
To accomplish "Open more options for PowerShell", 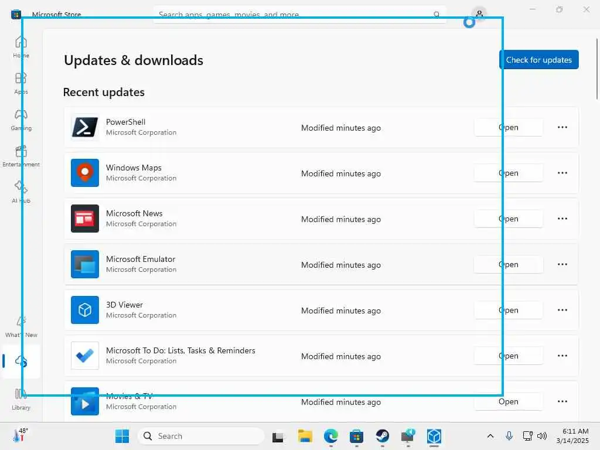I will point(562,127).
